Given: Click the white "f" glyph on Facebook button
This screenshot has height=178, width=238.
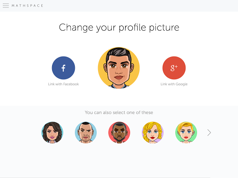Looking at the screenshot, I should point(63,68).
